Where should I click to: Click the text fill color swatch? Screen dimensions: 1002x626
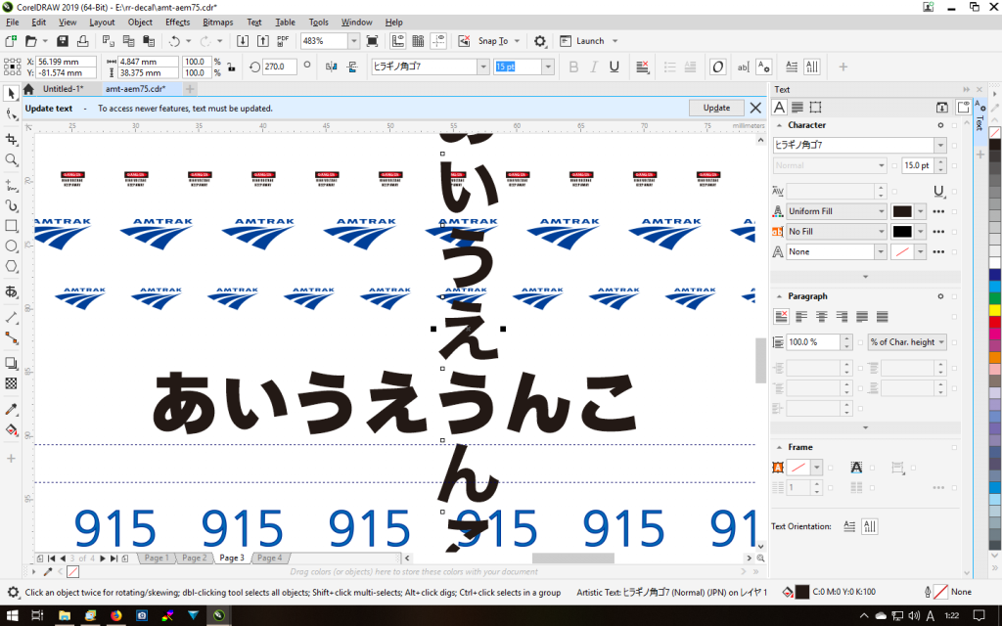(901, 211)
